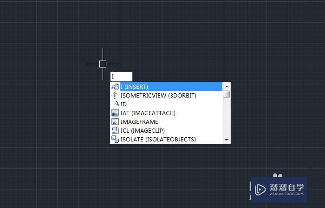325x208 pixels.
Task: Select ICL (IMAGECLIP) suggestion
Action: [167, 131]
